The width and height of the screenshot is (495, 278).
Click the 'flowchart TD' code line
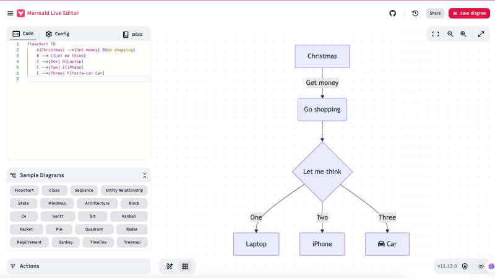[x=41, y=44]
